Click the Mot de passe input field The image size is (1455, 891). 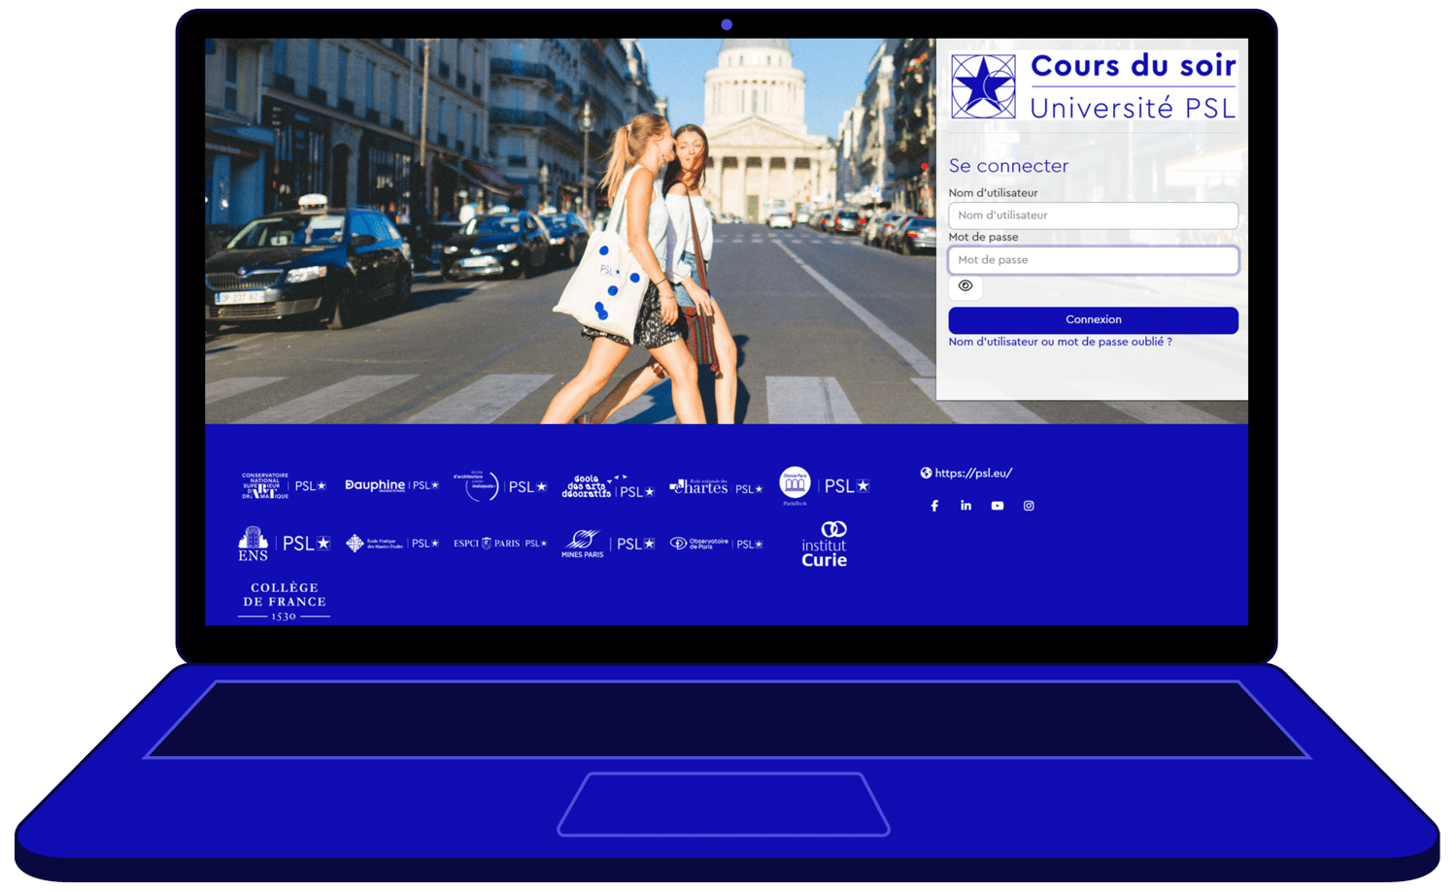tap(1093, 259)
